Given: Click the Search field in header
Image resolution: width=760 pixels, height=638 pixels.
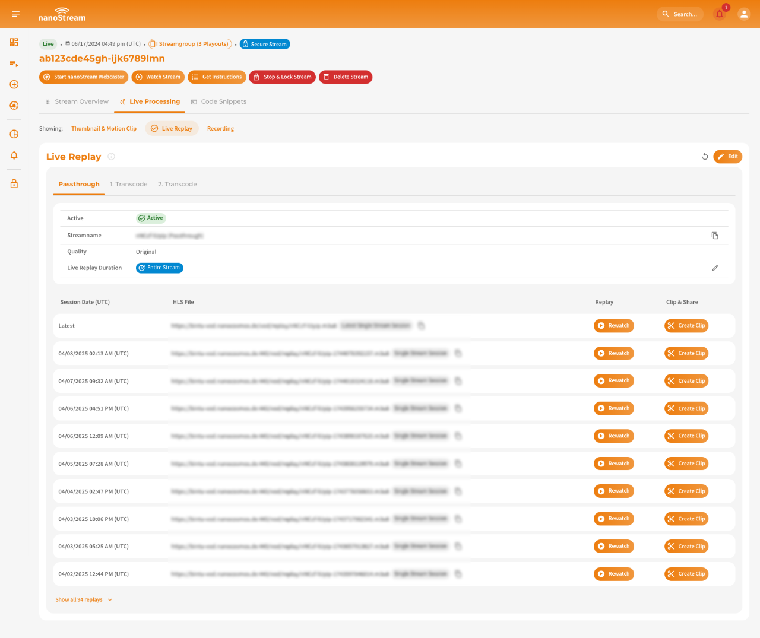Looking at the screenshot, I should [680, 14].
